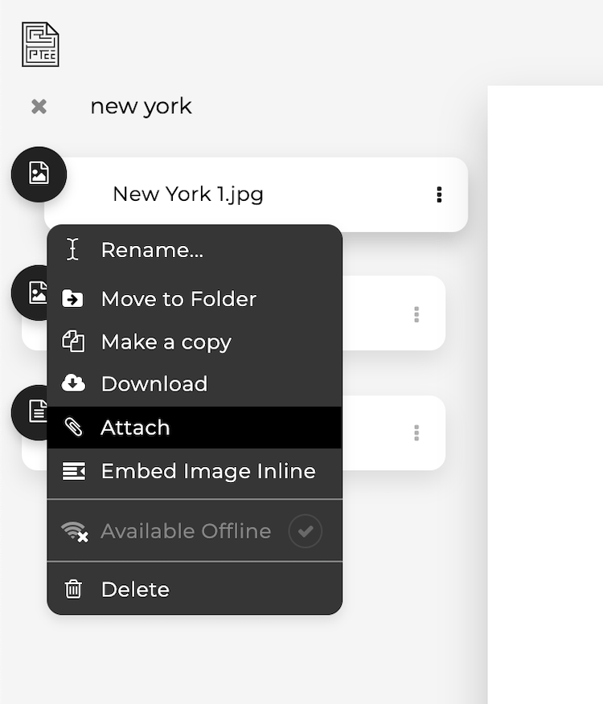Choose Make a copy
Image resolution: width=603 pixels, height=704 pixels.
[x=195, y=342]
